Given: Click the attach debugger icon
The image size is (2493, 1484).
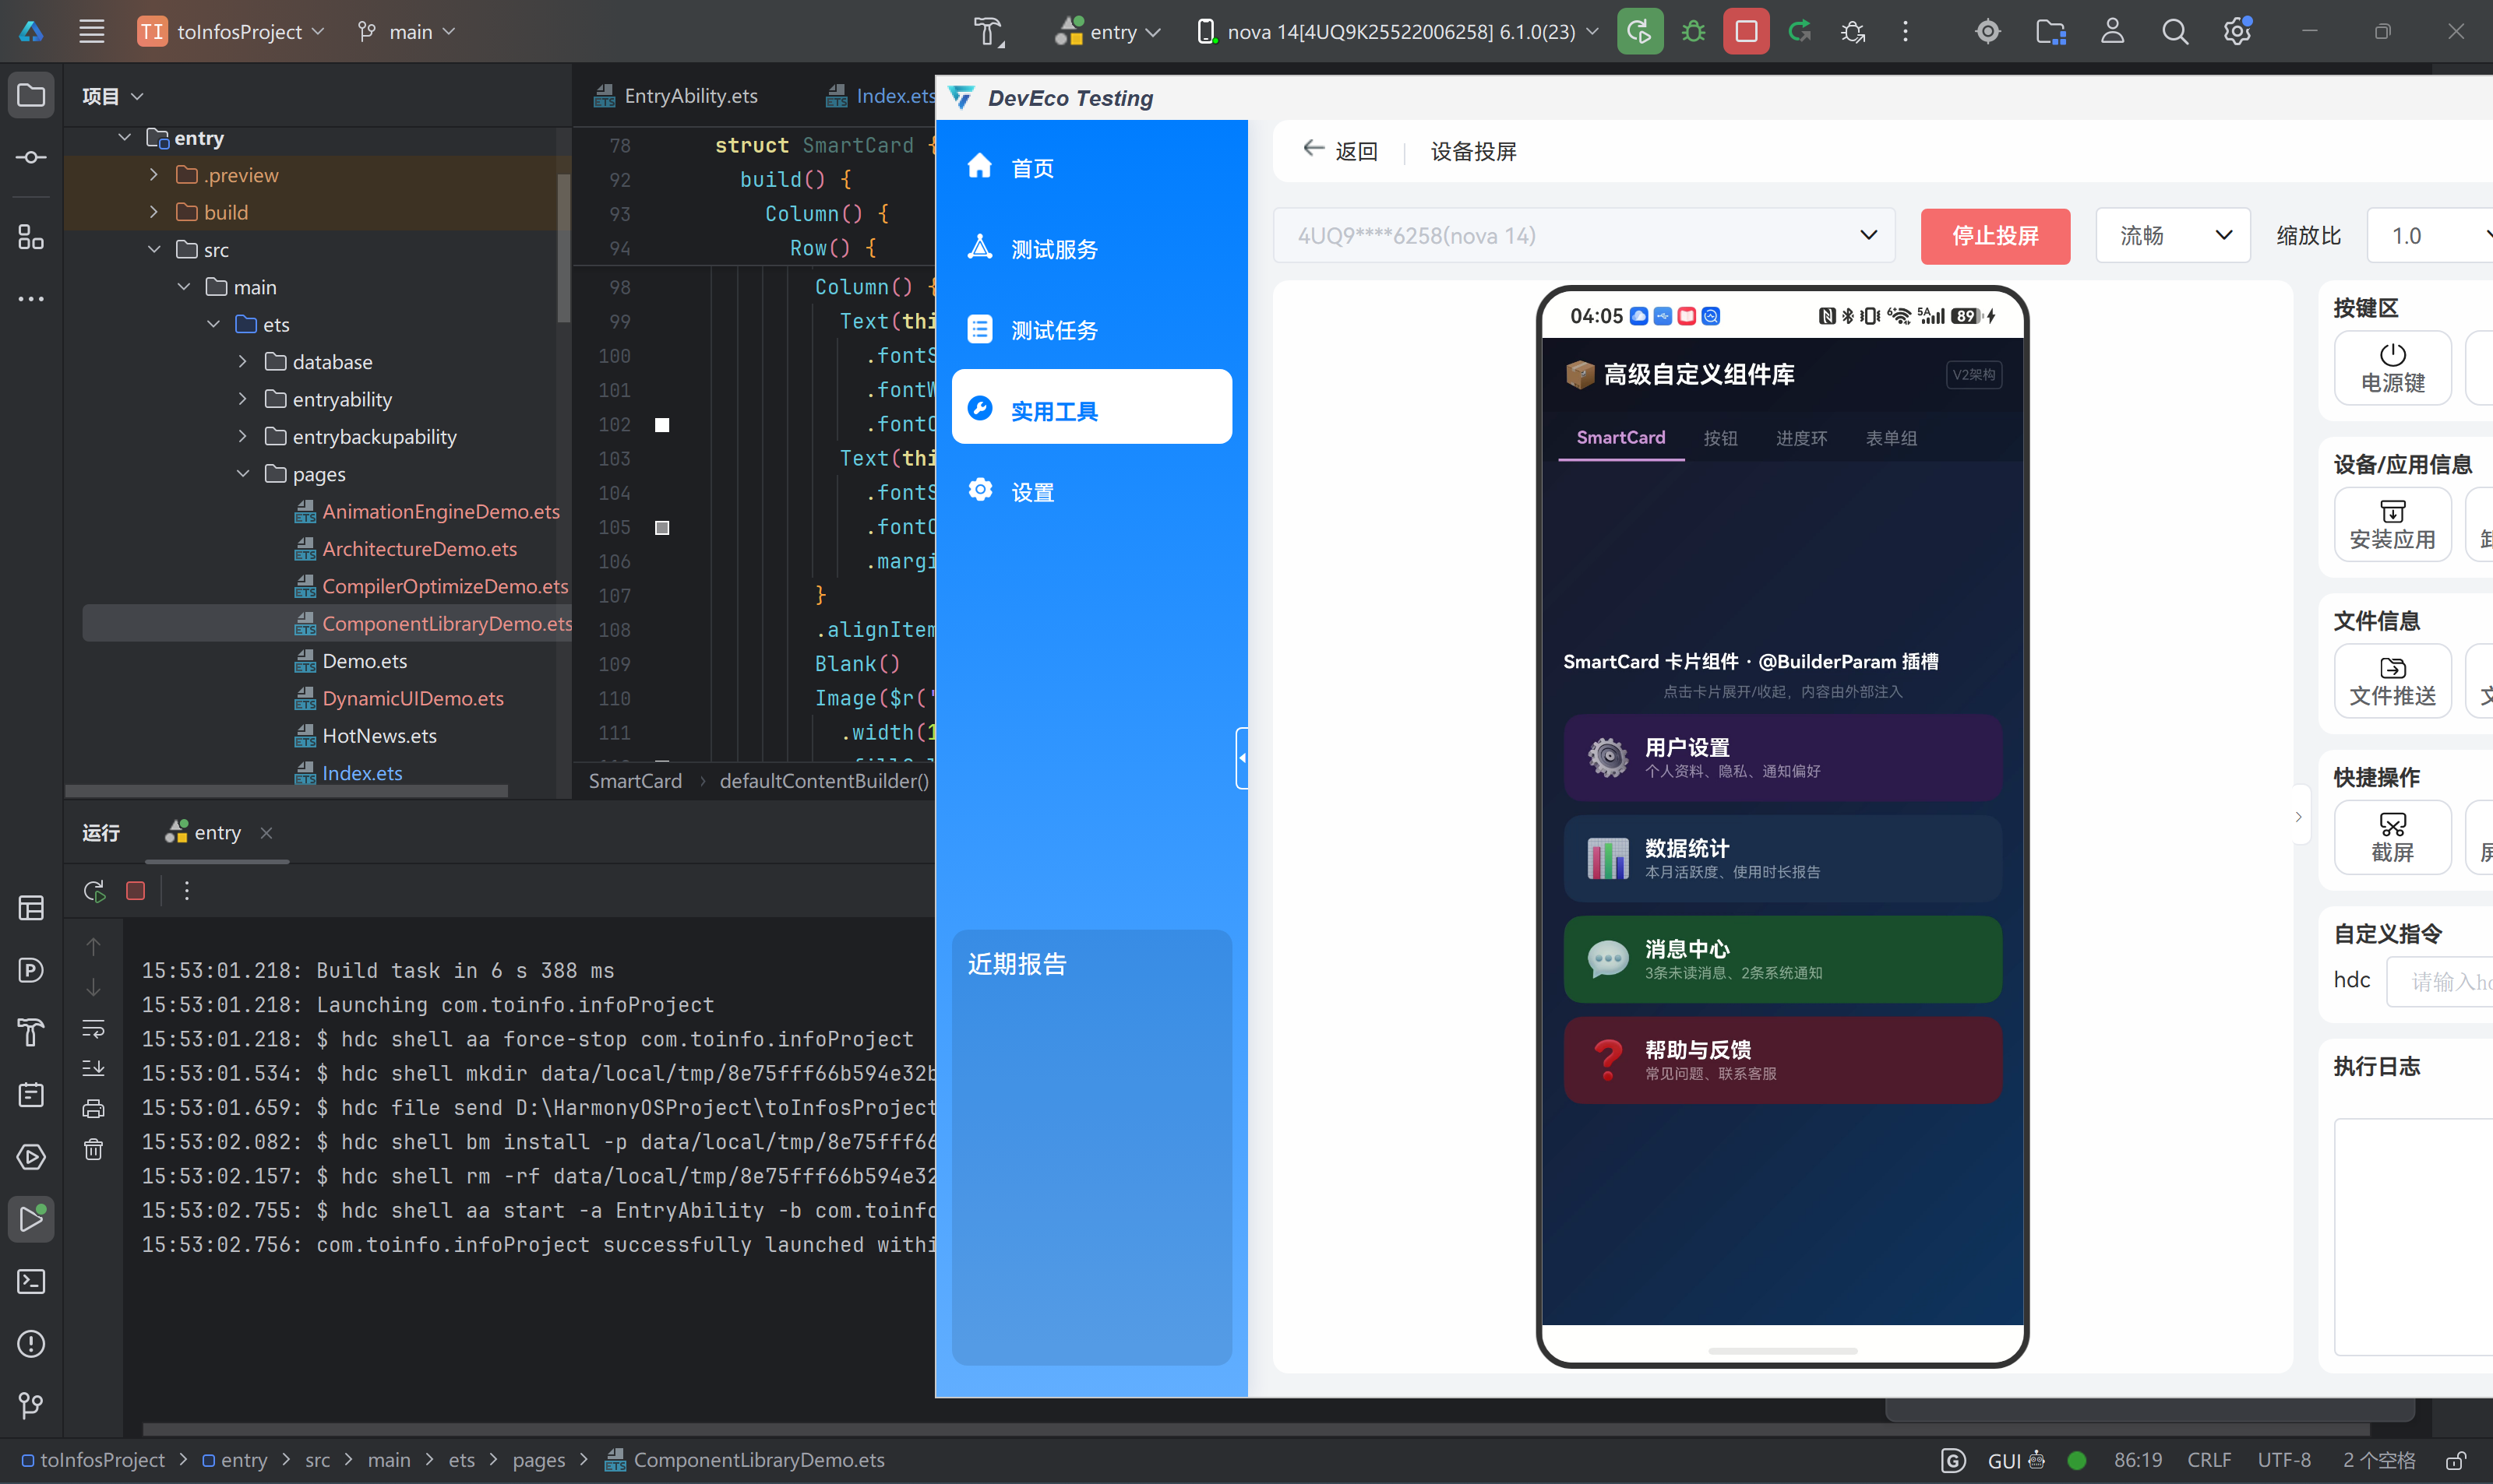Looking at the screenshot, I should [x=1853, y=31].
